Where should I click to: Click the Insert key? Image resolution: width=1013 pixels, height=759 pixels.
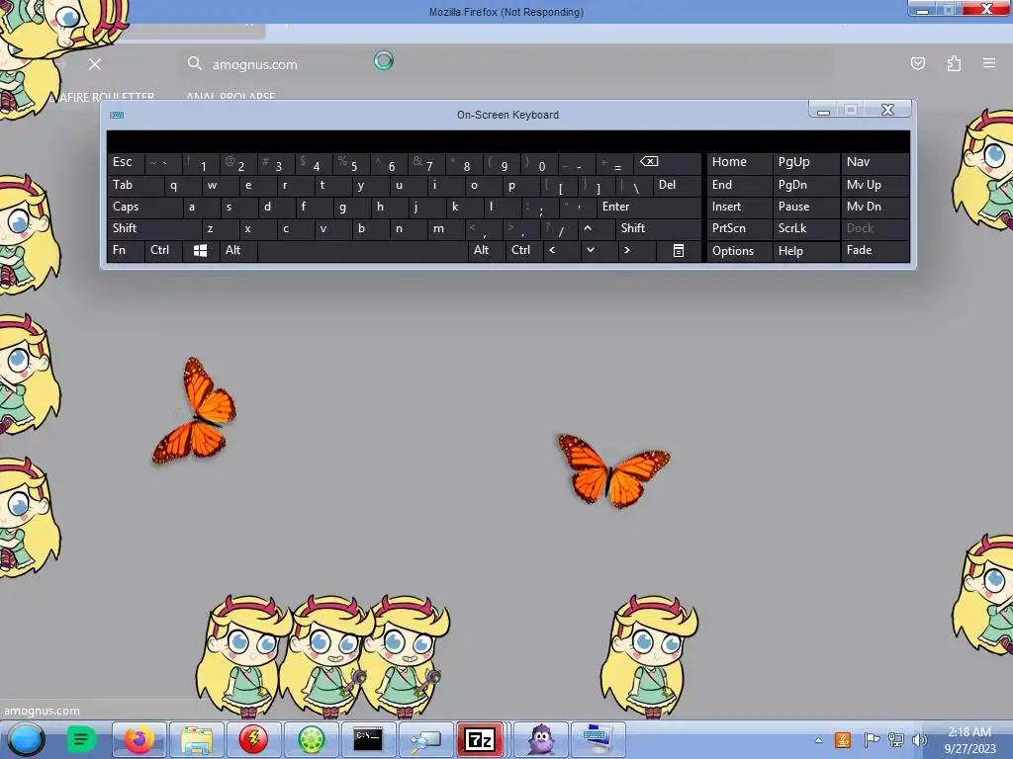coord(740,208)
